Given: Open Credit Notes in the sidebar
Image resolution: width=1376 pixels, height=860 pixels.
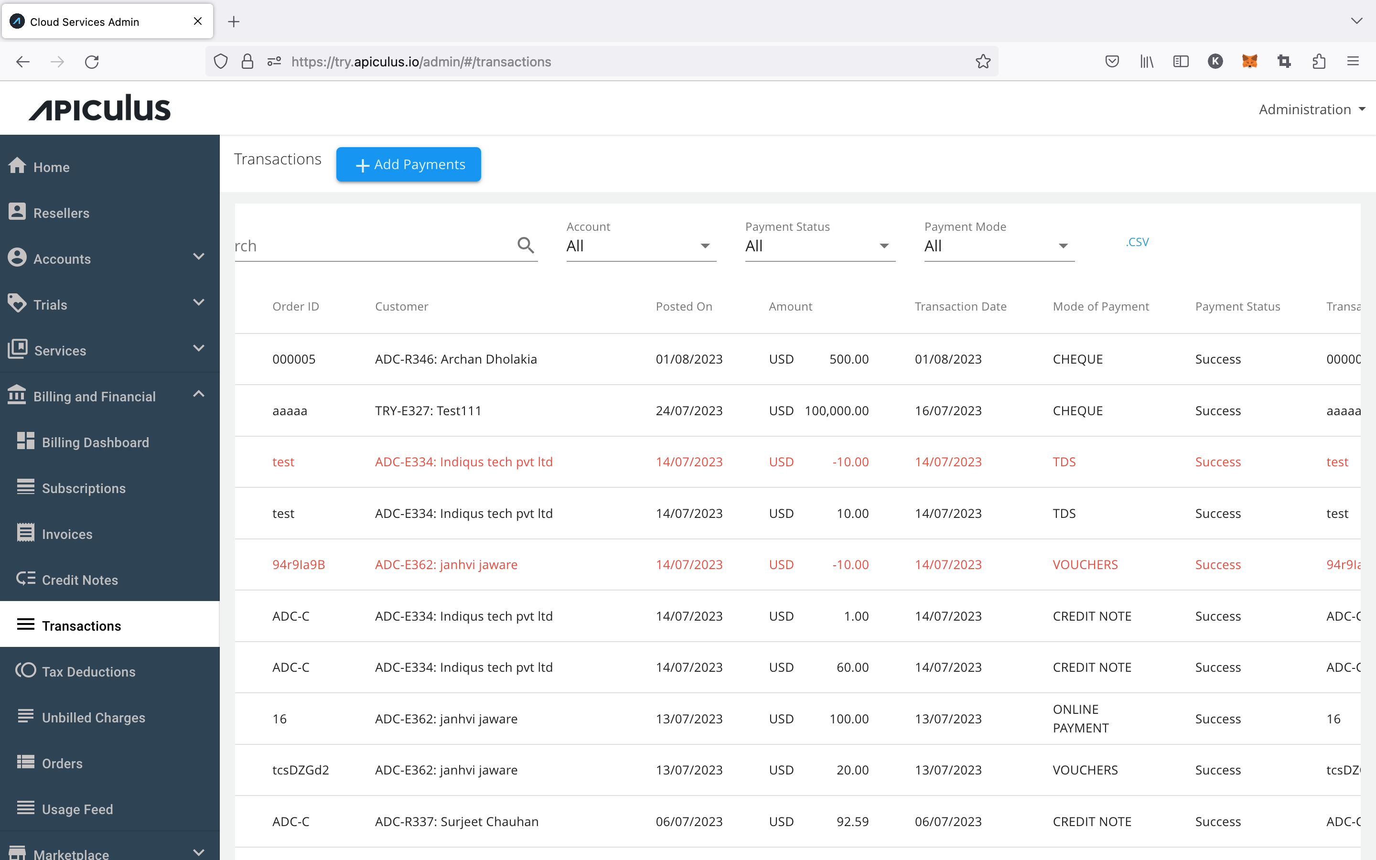Looking at the screenshot, I should point(81,580).
